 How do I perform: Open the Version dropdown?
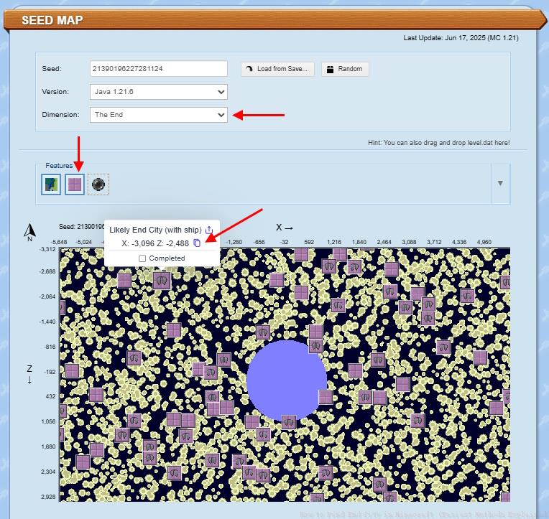tap(159, 92)
